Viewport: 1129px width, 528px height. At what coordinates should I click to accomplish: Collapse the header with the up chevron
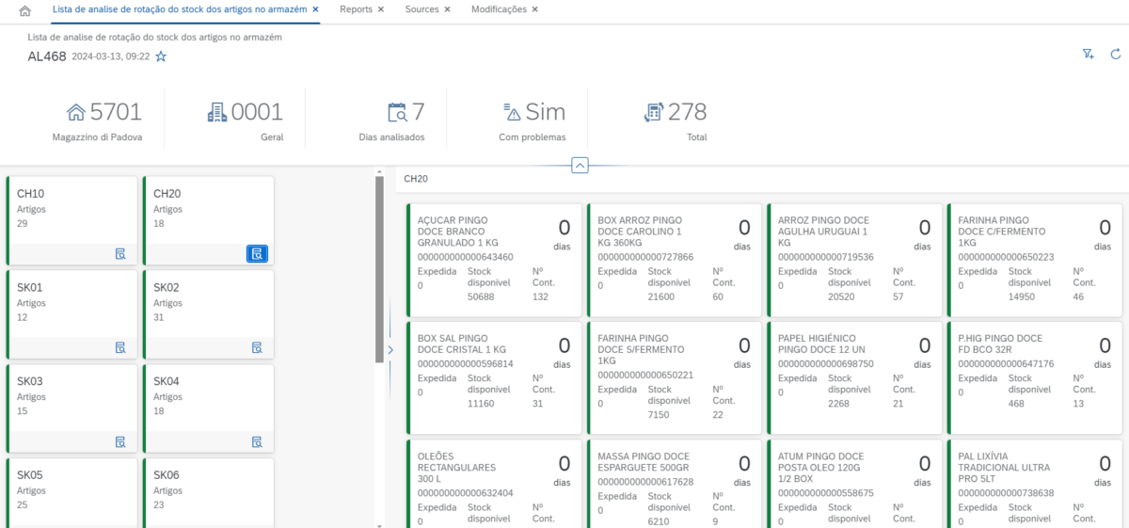pos(580,166)
